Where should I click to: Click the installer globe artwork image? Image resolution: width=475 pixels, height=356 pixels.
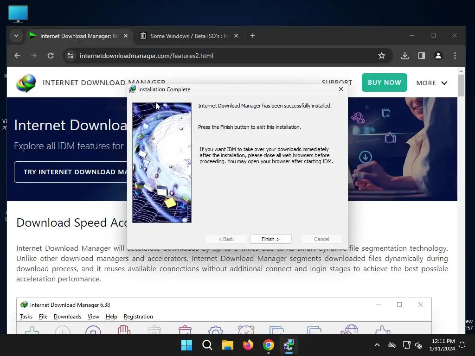tap(162, 163)
